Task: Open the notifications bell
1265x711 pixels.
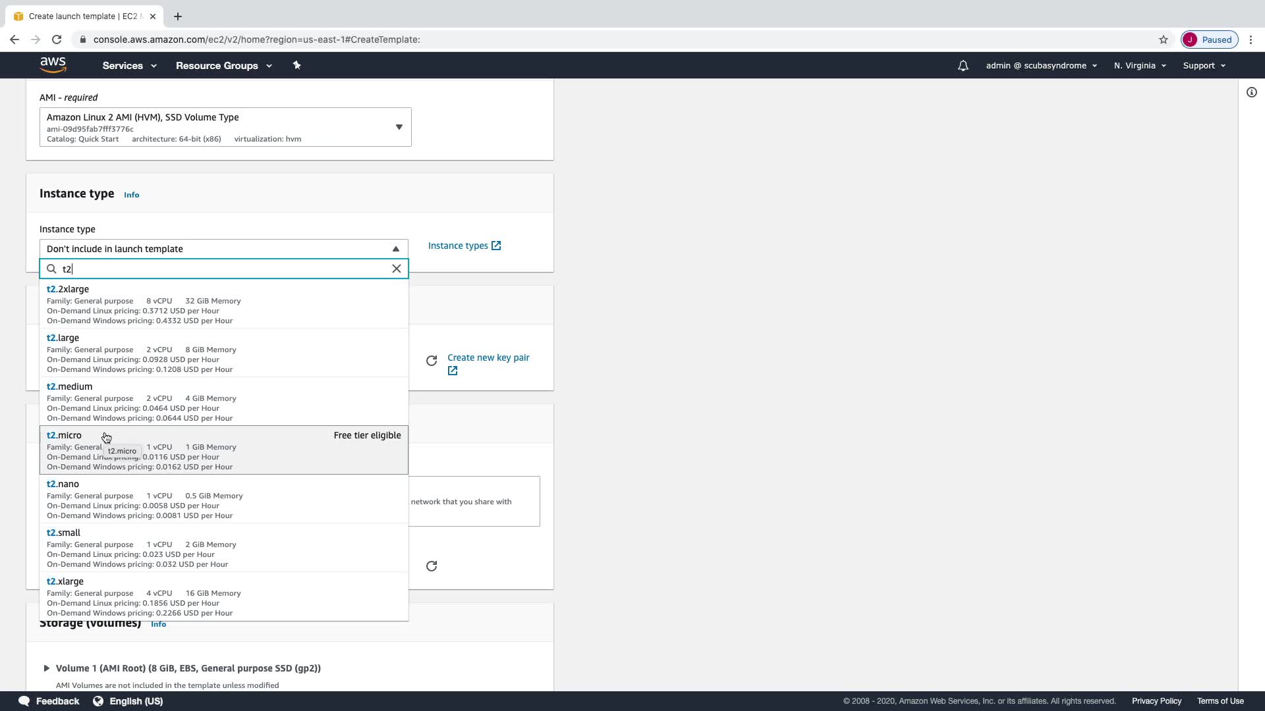Action: pyautogui.click(x=963, y=66)
